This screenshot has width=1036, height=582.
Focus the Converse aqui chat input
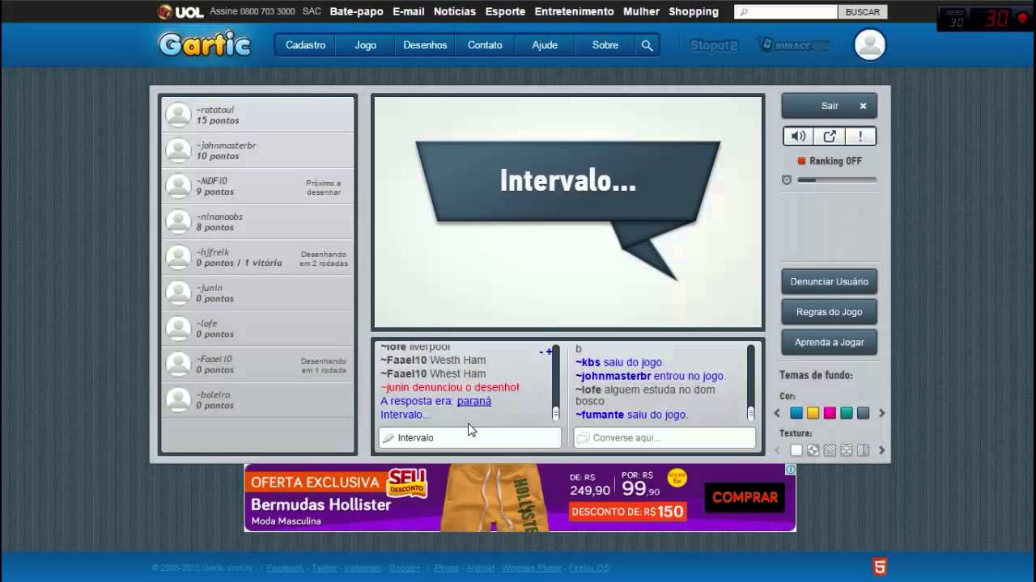(664, 437)
